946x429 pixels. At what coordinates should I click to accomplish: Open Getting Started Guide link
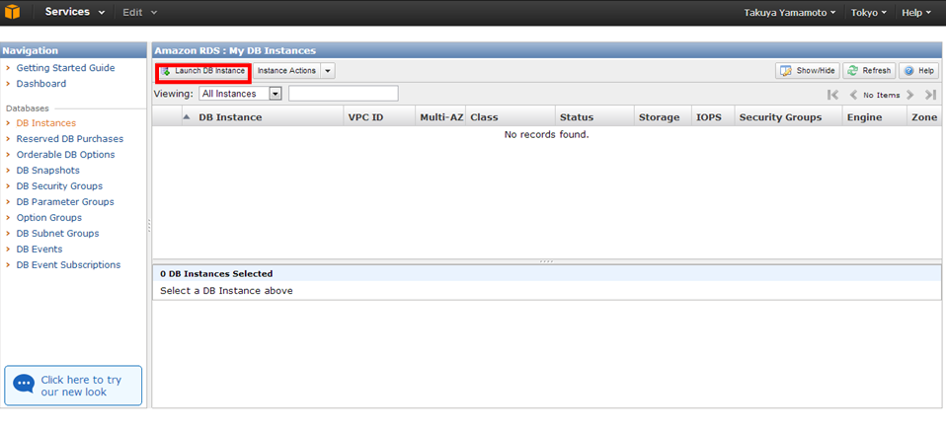[x=65, y=68]
